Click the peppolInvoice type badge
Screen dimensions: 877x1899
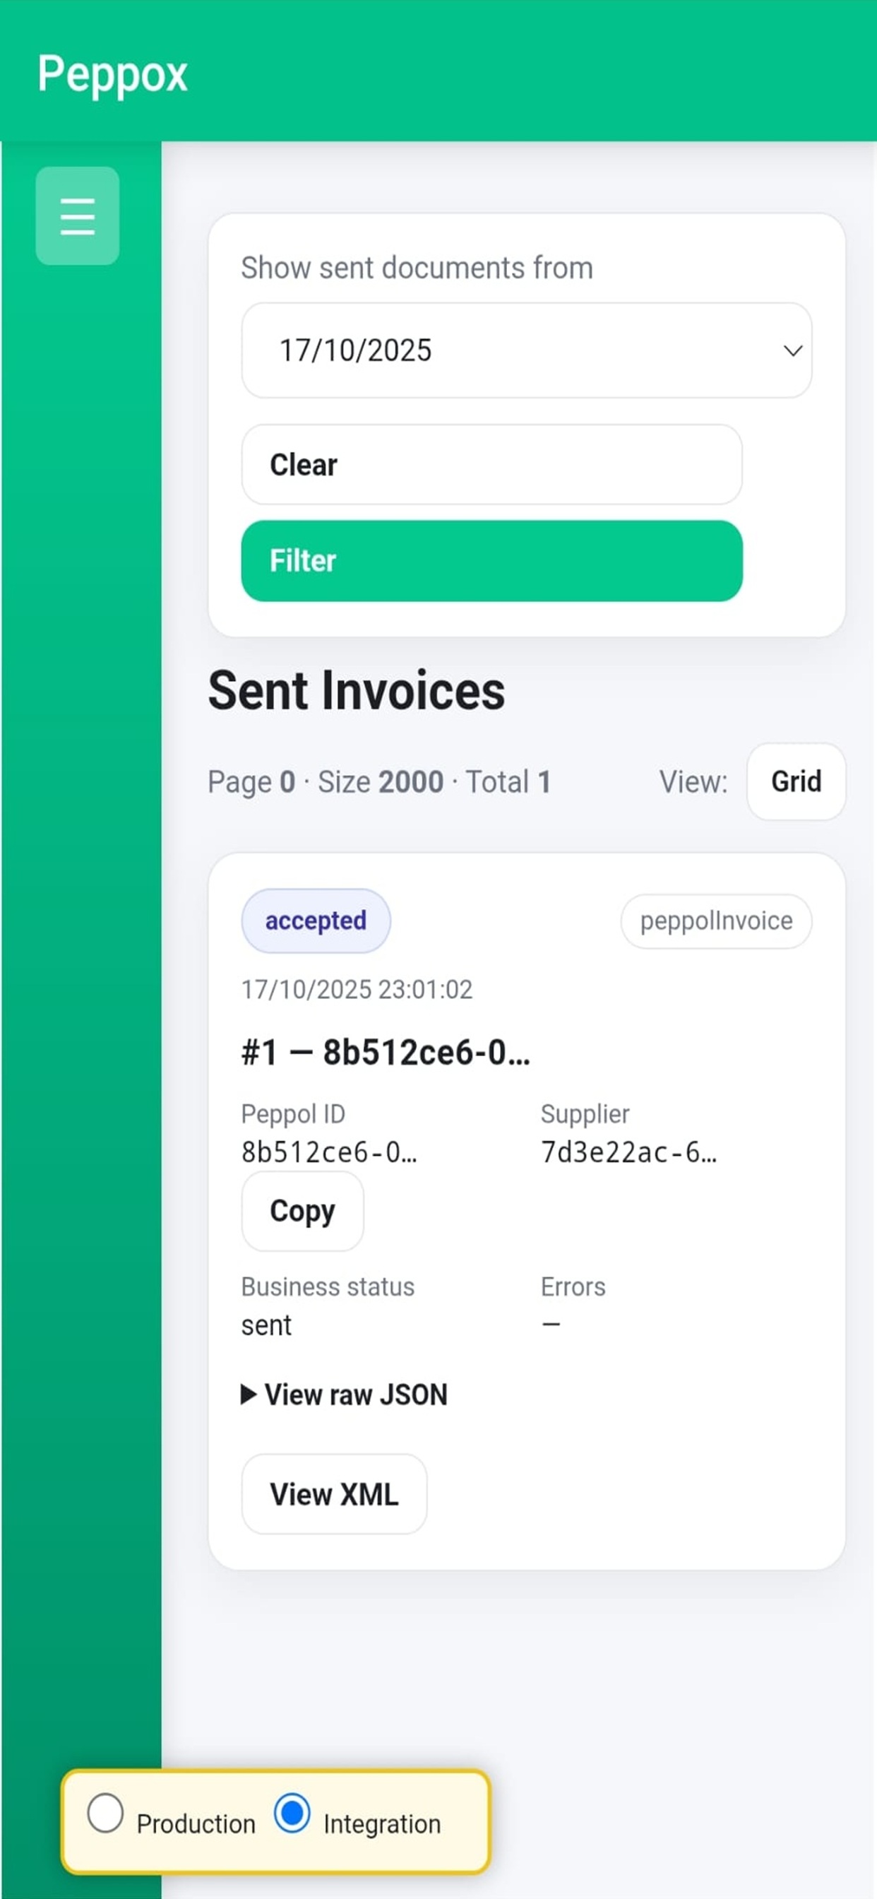point(715,921)
